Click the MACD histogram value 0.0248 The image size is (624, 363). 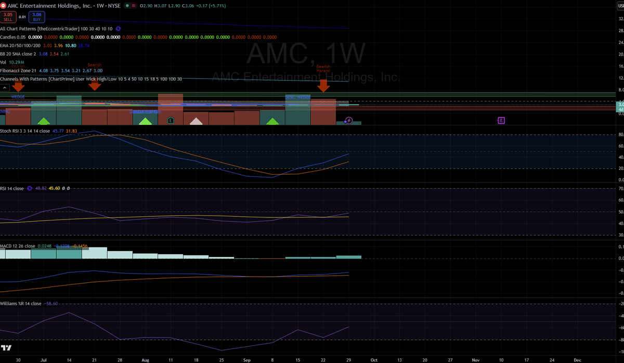point(44,246)
